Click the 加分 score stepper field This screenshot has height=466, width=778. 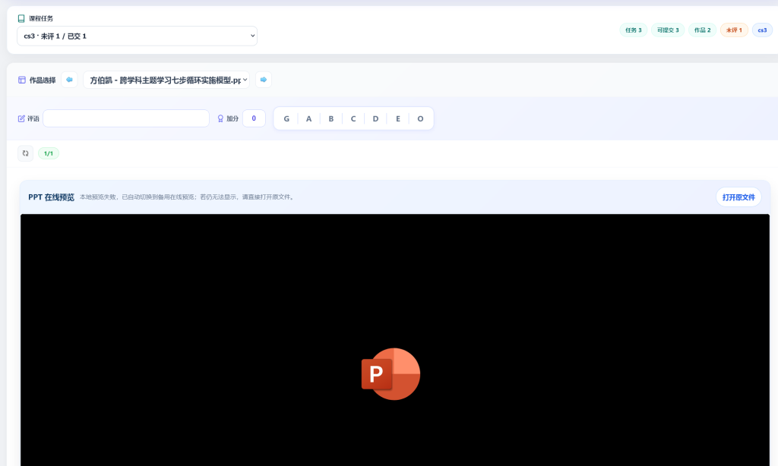click(254, 118)
